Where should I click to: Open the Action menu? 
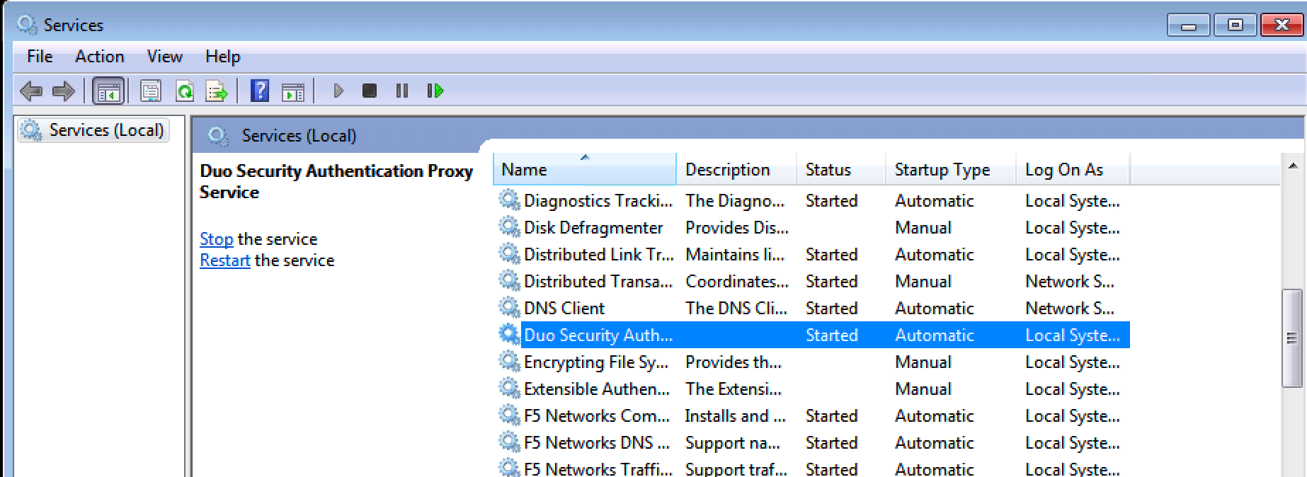(x=100, y=57)
